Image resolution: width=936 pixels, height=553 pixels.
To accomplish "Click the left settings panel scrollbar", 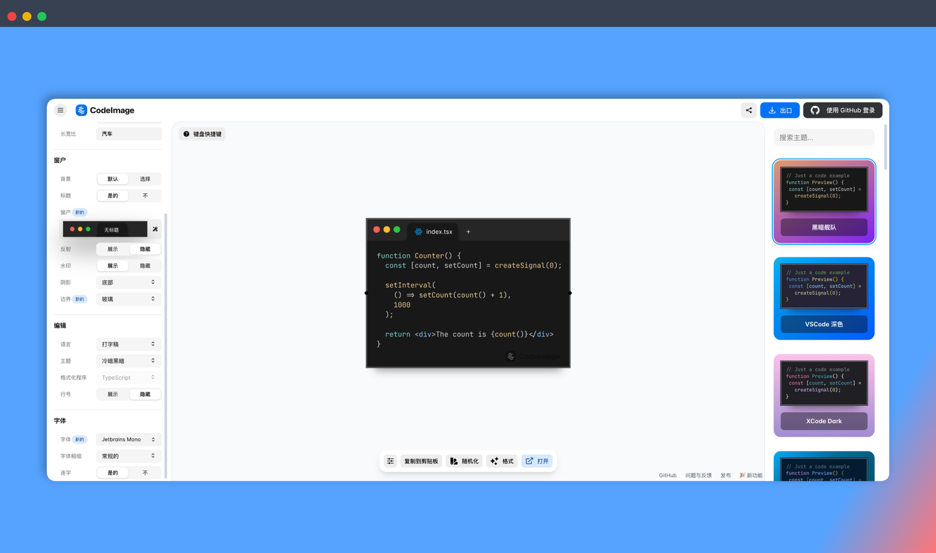I will click(166, 346).
